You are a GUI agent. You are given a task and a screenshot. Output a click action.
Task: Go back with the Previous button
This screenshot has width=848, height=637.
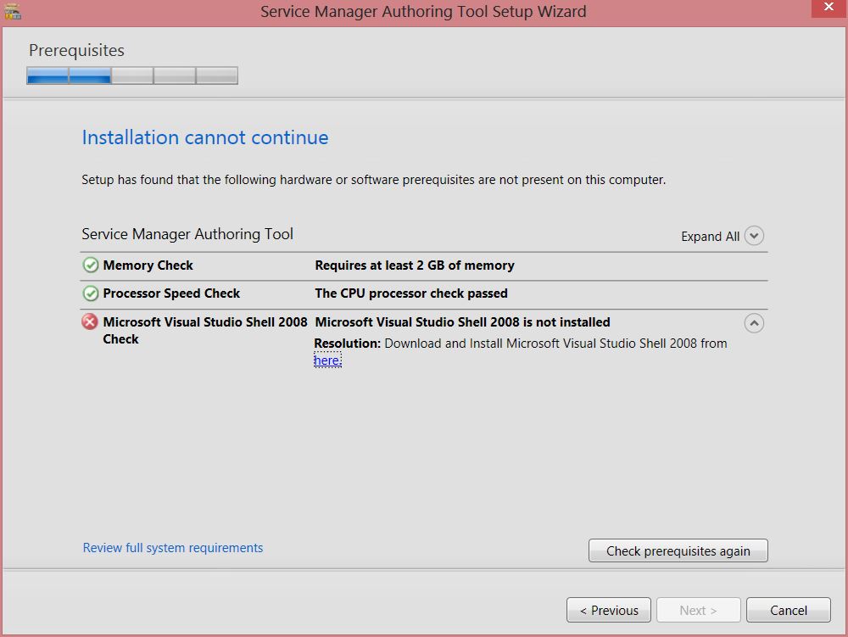tap(609, 611)
